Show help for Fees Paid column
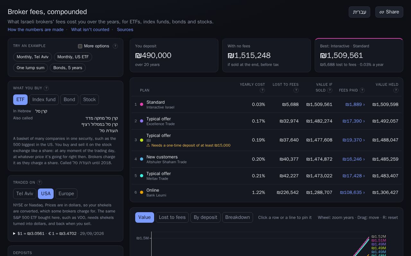The image size is (411, 256). point(362,90)
